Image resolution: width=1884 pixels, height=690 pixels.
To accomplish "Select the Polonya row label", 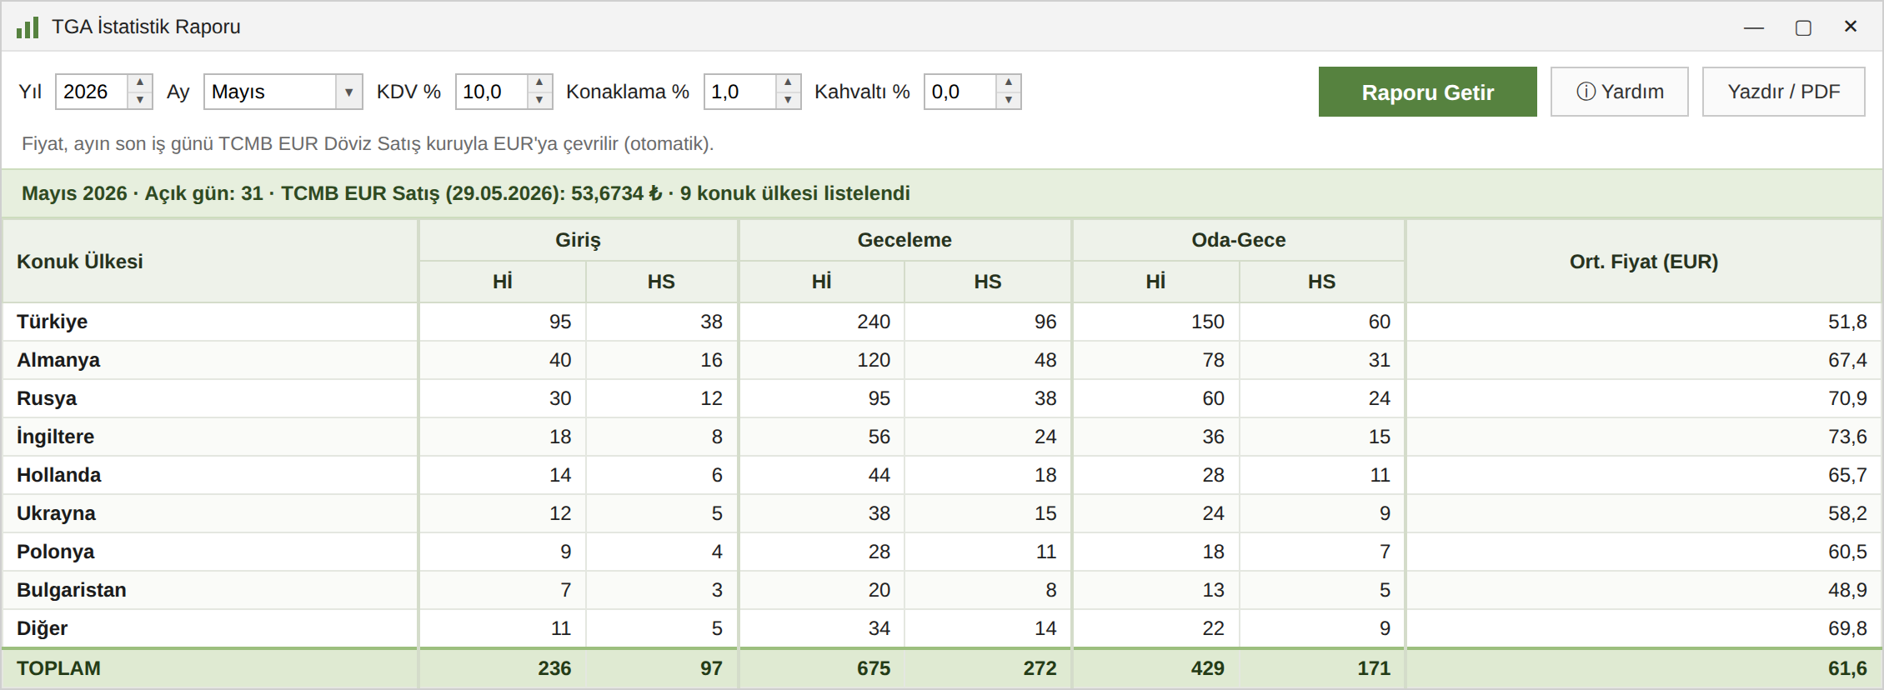I will (x=55, y=552).
